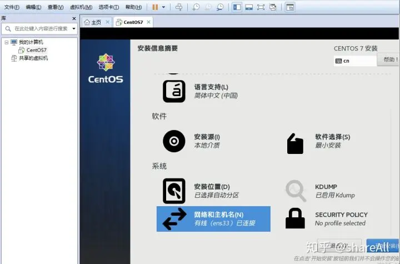400x264 pixels.
Task: Click the 有线 (ens33) 已连接 status text
Action: point(225,223)
